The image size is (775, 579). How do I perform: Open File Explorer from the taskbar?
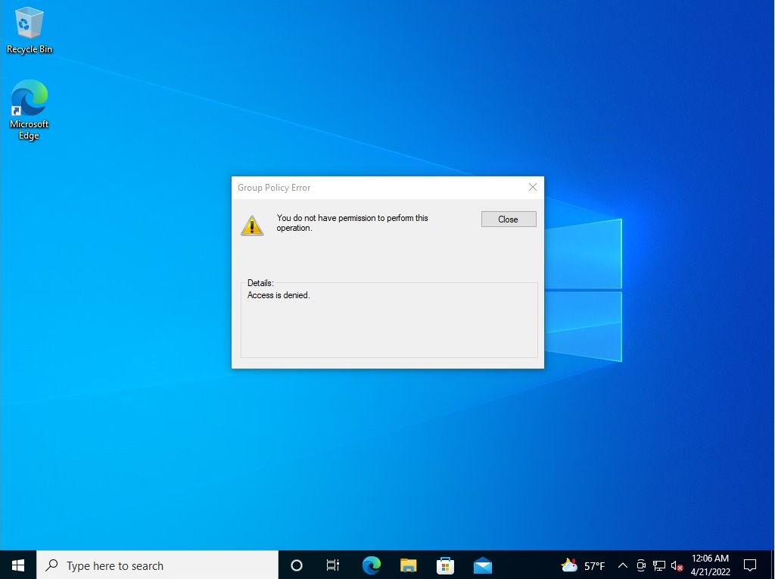408,565
